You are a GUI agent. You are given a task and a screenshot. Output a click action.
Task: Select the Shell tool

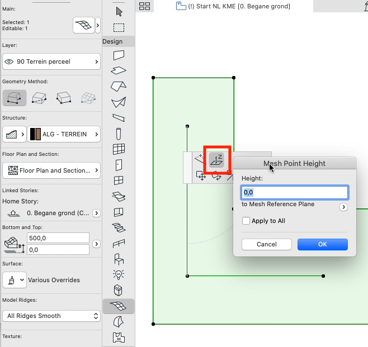(x=119, y=102)
